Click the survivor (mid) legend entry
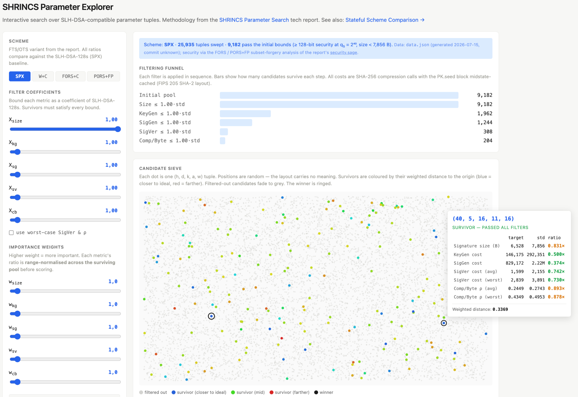The width and height of the screenshot is (578, 397). point(248,392)
